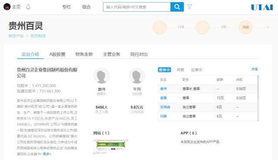Click 总股本 1,411,200,000 line
Viewport: 278px width, 160px height.
tap(36, 86)
